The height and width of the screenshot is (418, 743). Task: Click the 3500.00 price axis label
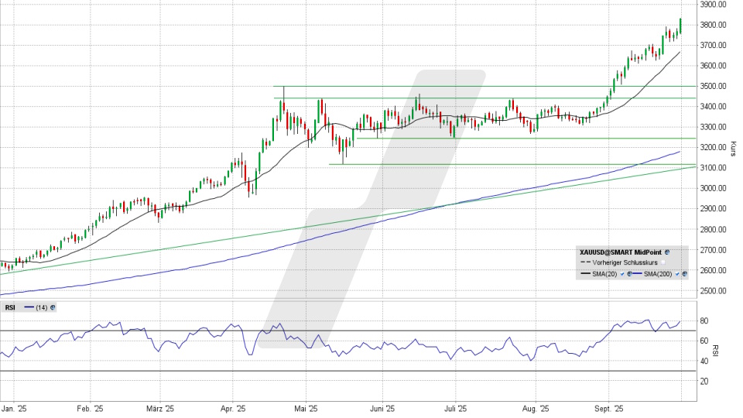click(x=711, y=86)
